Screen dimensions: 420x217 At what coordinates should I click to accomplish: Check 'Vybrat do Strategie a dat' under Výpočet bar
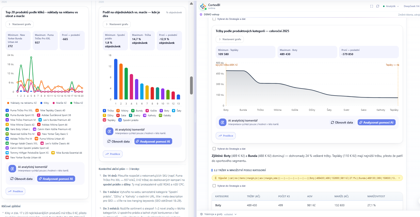point(214,186)
